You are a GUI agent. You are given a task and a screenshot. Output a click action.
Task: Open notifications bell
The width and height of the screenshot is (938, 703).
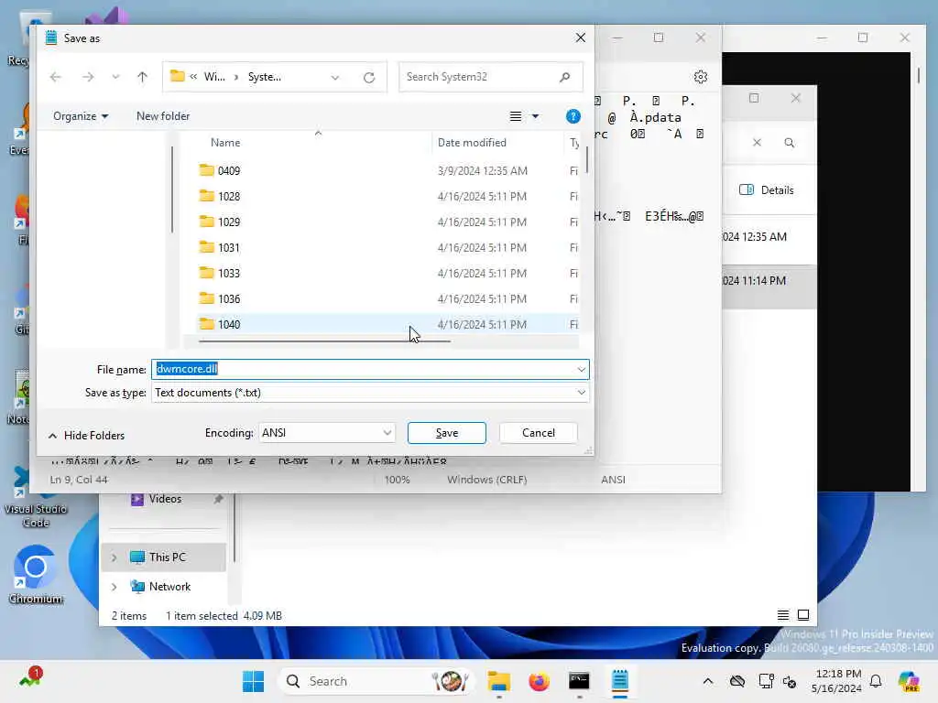point(876,681)
